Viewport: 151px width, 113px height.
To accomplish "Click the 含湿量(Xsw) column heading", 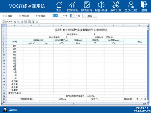I will point(114,40).
